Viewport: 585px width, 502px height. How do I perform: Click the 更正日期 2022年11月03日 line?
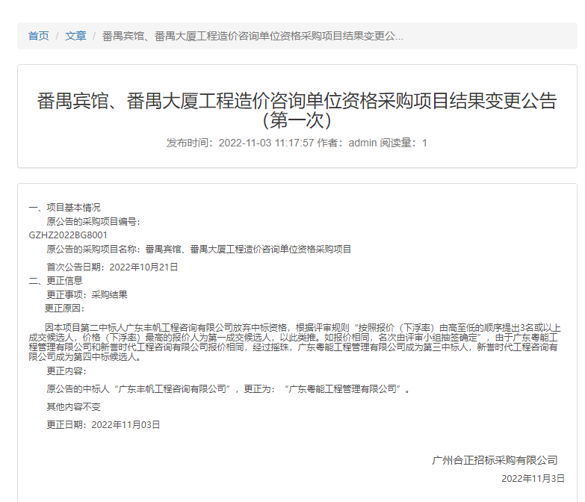(x=103, y=425)
